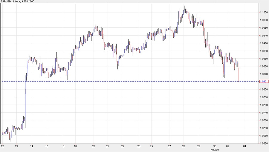Click date label 22 on time axis

pyautogui.click(x=123, y=146)
